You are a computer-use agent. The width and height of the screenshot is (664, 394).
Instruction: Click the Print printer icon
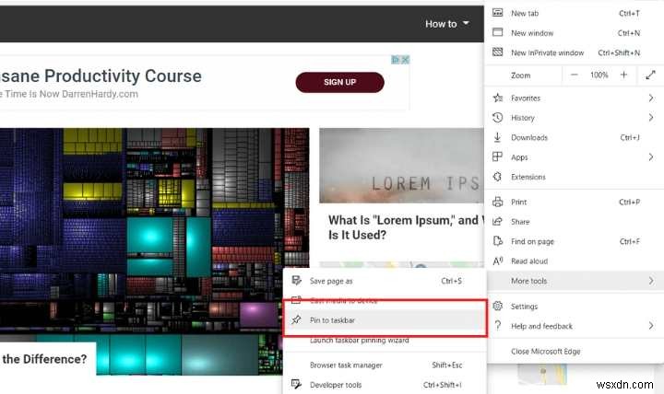tap(498, 202)
